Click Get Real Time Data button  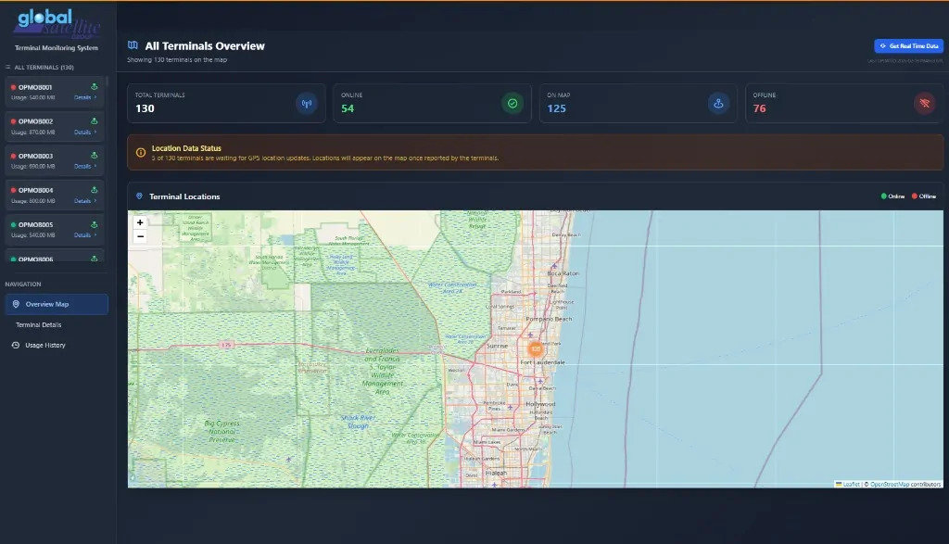(908, 46)
